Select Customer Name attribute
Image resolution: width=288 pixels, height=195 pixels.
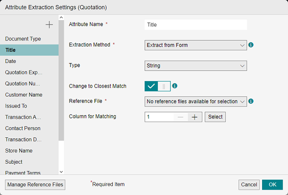click(x=24, y=95)
